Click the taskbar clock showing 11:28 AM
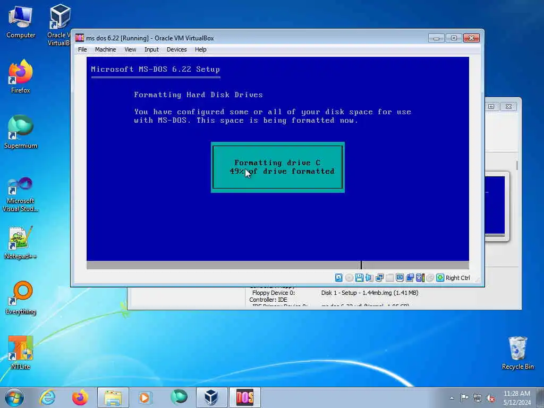This screenshot has width=544, height=408. 517,397
